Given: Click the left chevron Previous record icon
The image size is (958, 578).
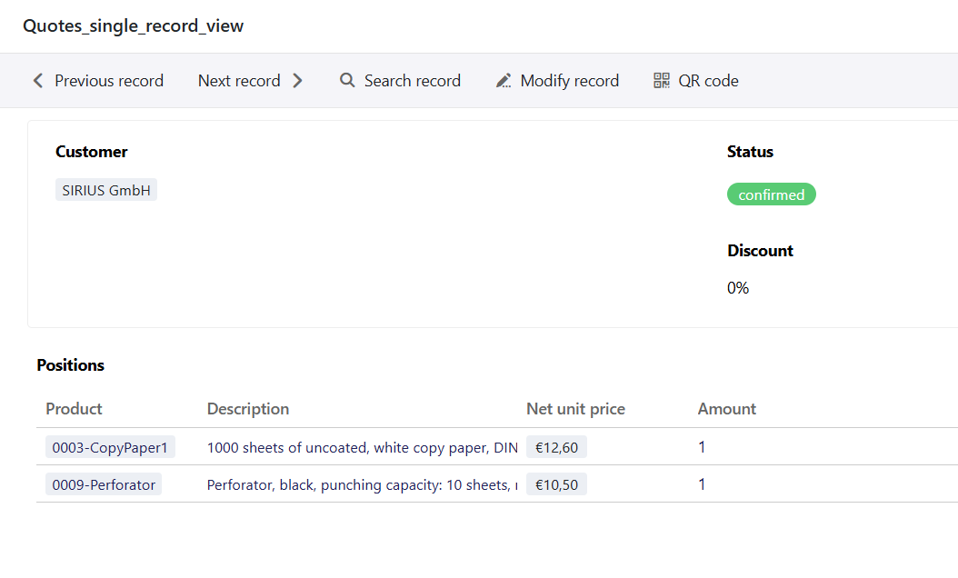Looking at the screenshot, I should coord(38,81).
